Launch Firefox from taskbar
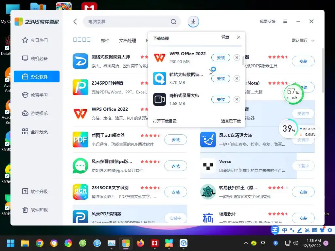The width and height of the screenshot is (335, 251). coord(140,243)
